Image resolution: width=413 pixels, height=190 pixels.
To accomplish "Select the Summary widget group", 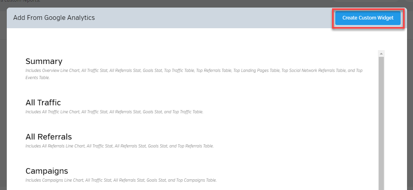I will click(x=44, y=61).
